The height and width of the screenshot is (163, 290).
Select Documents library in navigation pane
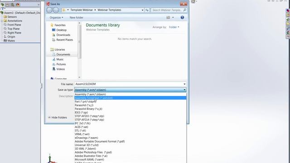click(x=63, y=54)
